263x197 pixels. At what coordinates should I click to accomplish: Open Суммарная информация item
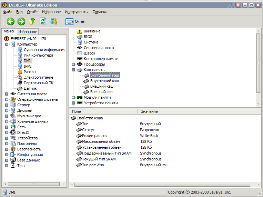pyautogui.click(x=44, y=50)
